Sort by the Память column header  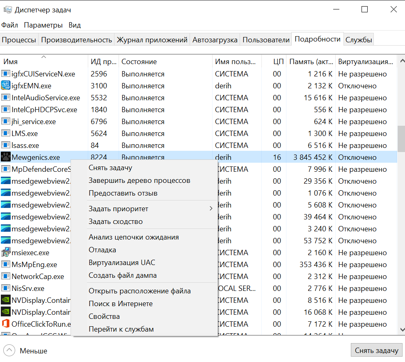[x=311, y=62]
